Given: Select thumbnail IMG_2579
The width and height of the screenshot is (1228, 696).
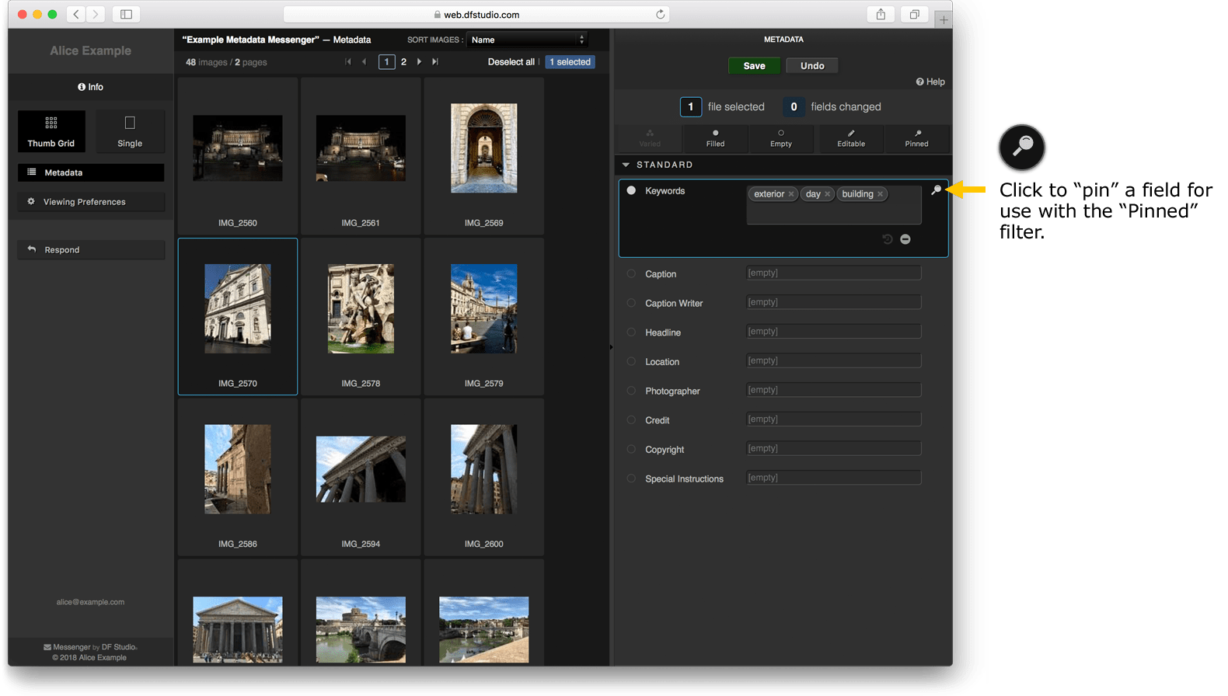Looking at the screenshot, I should [483, 316].
